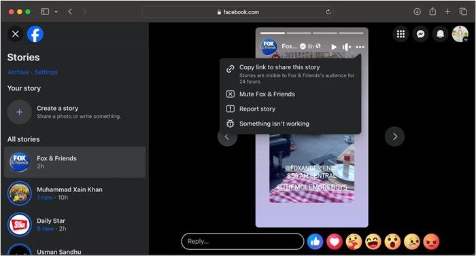Reload the page in Safari
The image size is (476, 256).
pyautogui.click(x=328, y=12)
